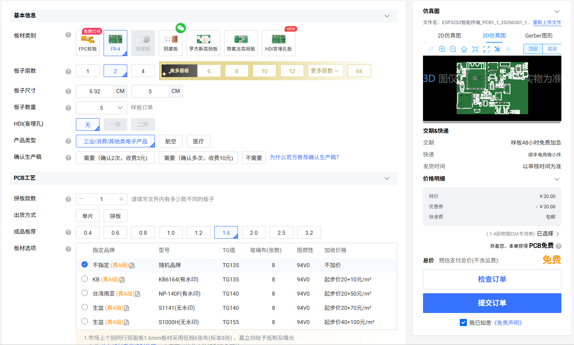This screenshot has height=345, width=574.
Task: Switch to 2D仿真图 tab
Action: [x=449, y=36]
